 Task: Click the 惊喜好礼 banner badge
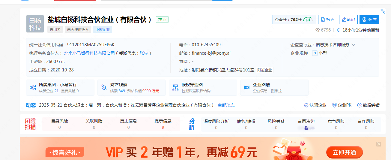[x=65, y=152]
